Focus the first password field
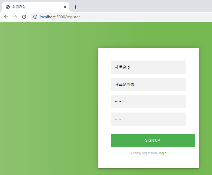 [149, 102]
